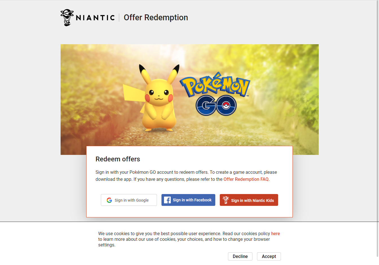Click the Pokémon GO logo in banner
The image size is (379, 265).
[x=215, y=94]
